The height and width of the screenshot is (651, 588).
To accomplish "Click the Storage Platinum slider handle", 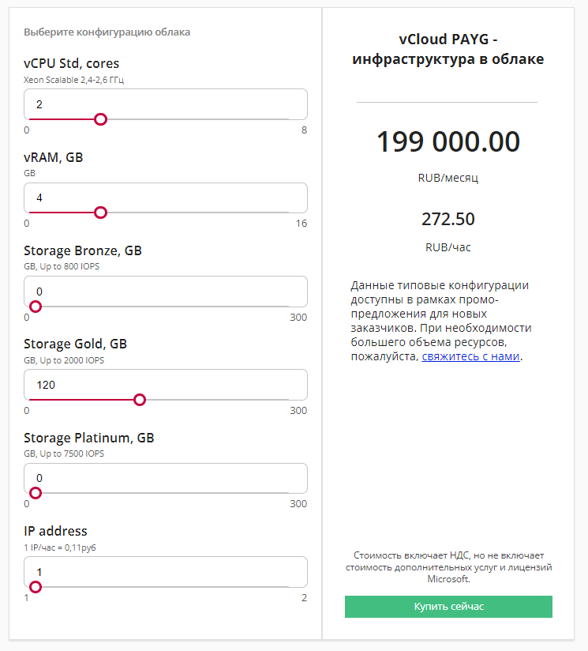I will point(35,493).
